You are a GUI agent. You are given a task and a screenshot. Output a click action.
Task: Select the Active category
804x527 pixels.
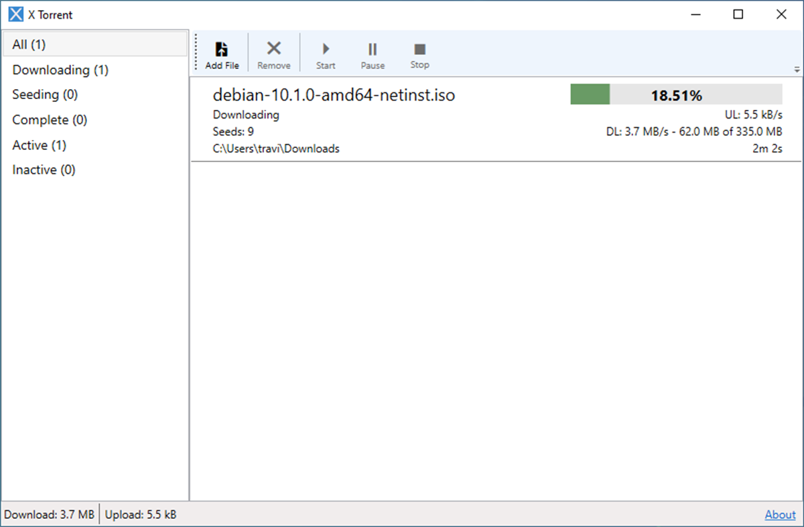click(x=40, y=145)
